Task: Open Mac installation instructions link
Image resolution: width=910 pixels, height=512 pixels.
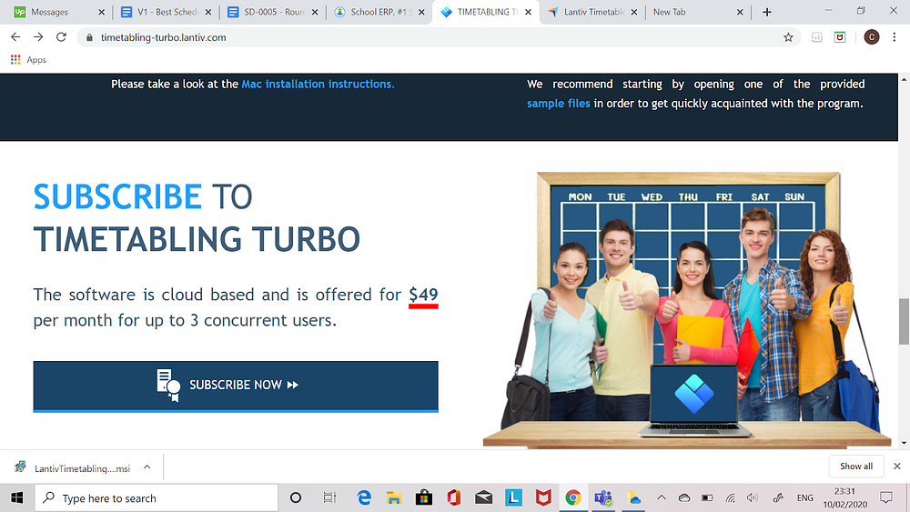Action: click(x=318, y=84)
